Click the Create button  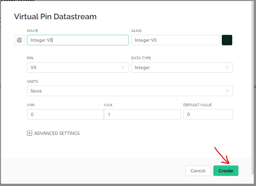[x=226, y=171]
